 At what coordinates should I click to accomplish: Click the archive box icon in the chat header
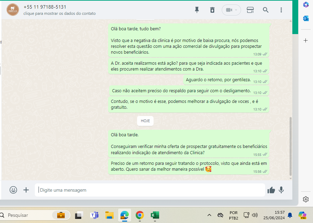click(x=212, y=10)
